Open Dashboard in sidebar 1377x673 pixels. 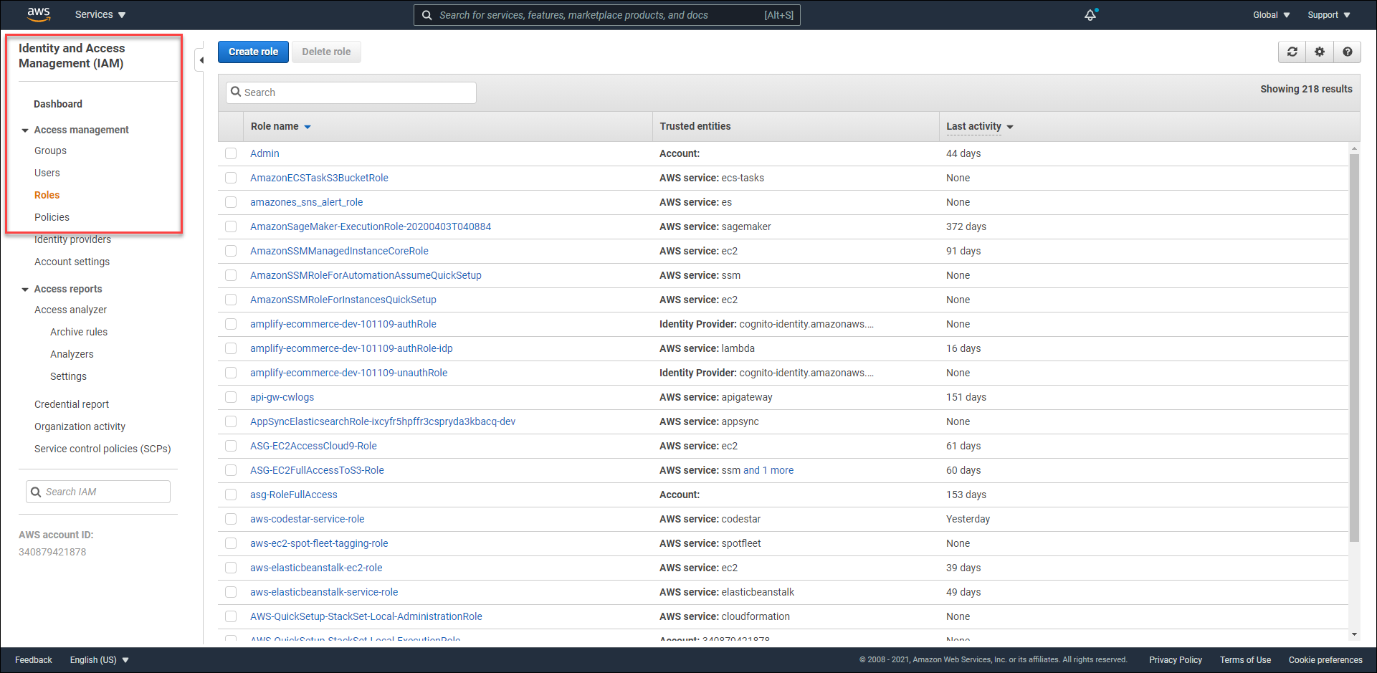[58, 104]
